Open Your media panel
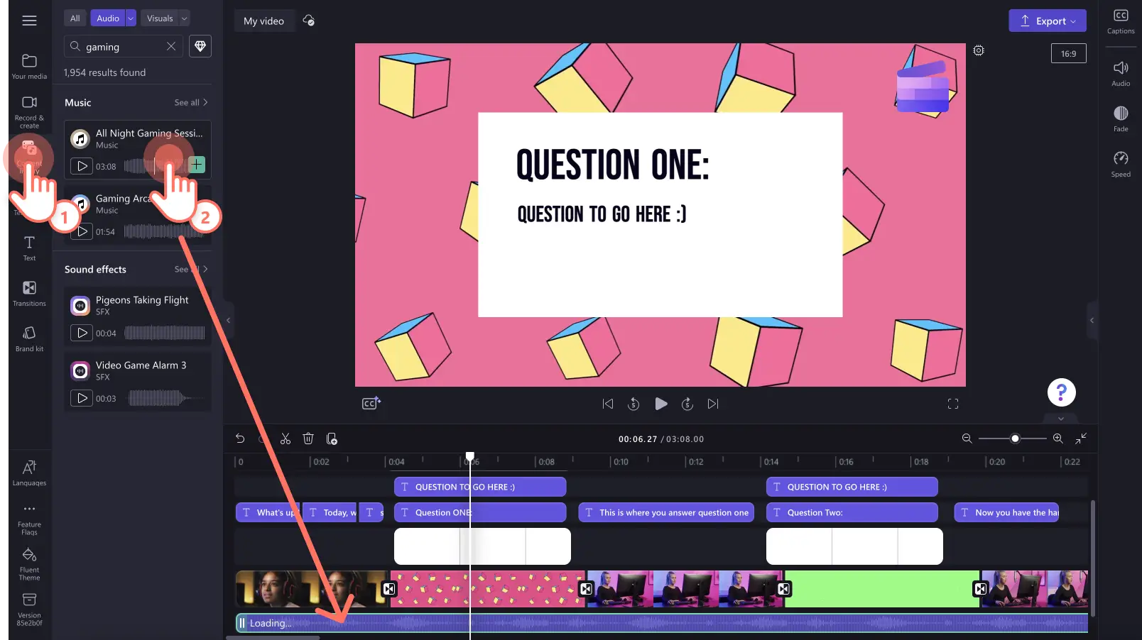 (x=29, y=67)
